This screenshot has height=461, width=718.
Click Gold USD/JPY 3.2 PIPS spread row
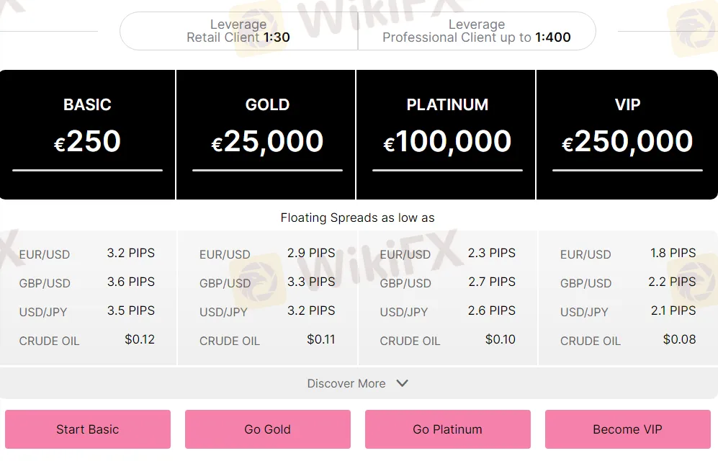(x=267, y=311)
